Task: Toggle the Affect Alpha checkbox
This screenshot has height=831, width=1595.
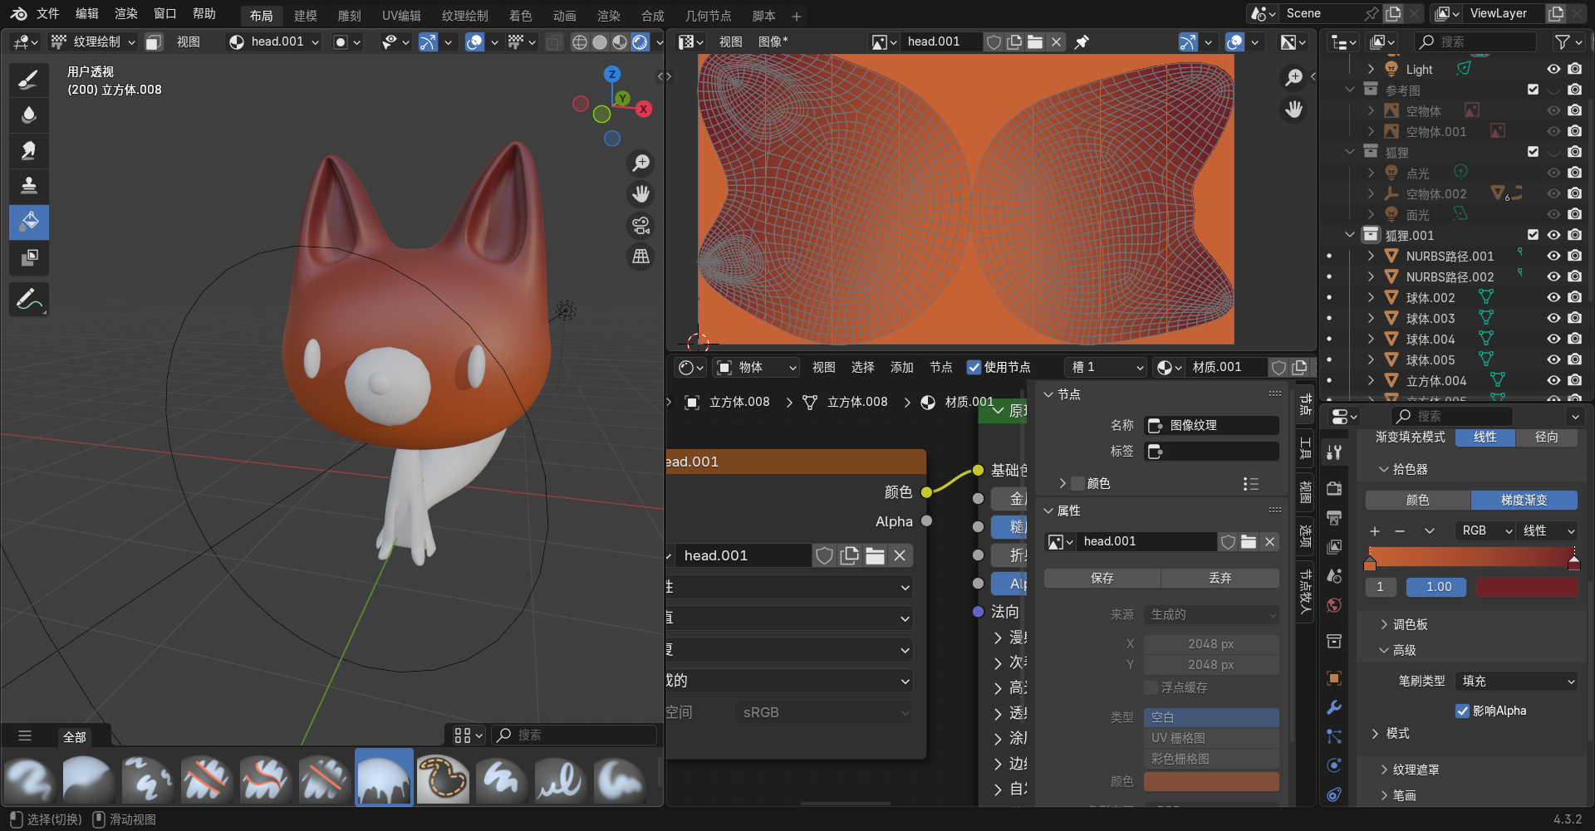Action: coord(1462,711)
